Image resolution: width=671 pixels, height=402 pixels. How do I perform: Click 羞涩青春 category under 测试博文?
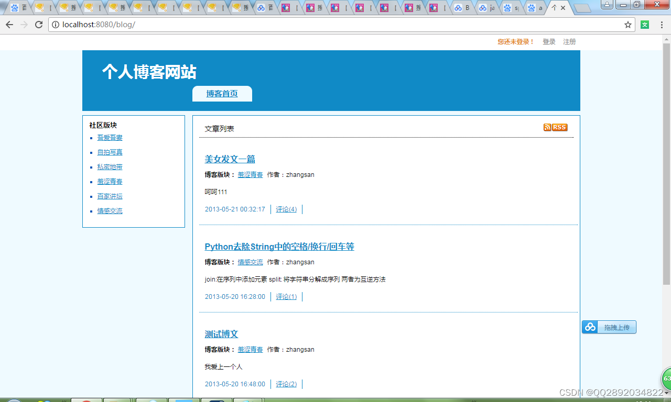pos(250,350)
